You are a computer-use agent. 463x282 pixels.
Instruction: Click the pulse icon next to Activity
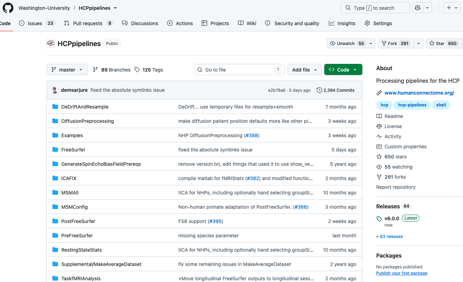[x=379, y=136]
